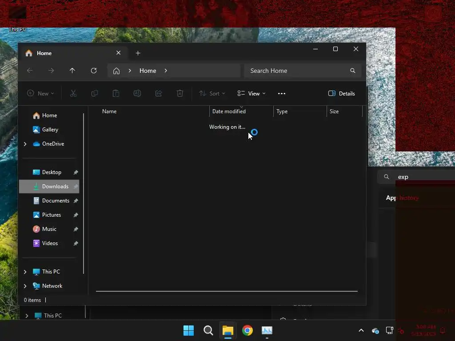Click the pin icon next to Videos
Viewport: 455px width, 341px height.
click(x=76, y=243)
